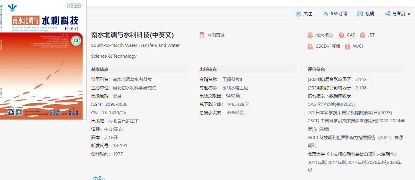Click the JST 日本科学技术振兴机构数据库 entry
Screen dimensions: 415x180
coord(350,113)
